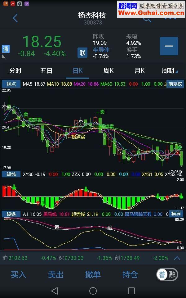Tap the 买入 buy button
Screen dimensions: 186x298
18,275
